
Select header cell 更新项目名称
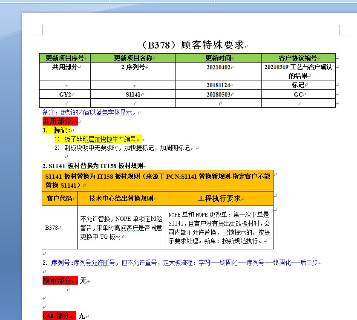[x=133, y=58]
